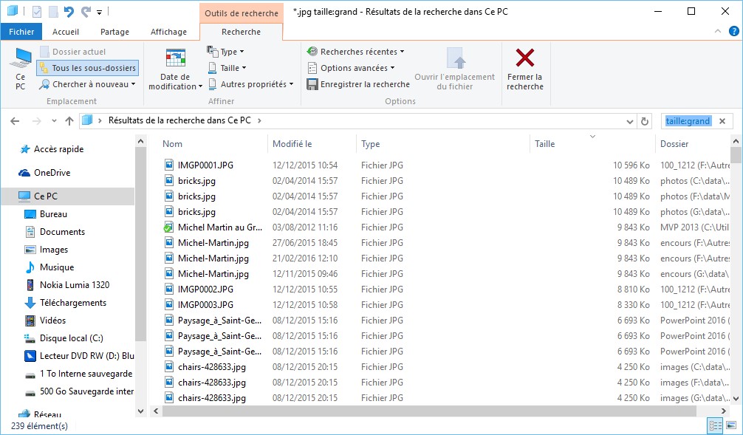Switch to details view icon in status bar

click(x=714, y=425)
